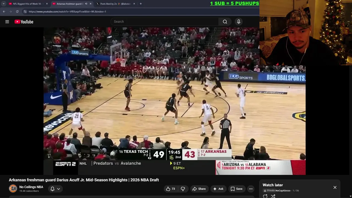Toggle shuffle in Watch later playlist
The height and width of the screenshot is (198, 352).
pyautogui.click(x=273, y=196)
